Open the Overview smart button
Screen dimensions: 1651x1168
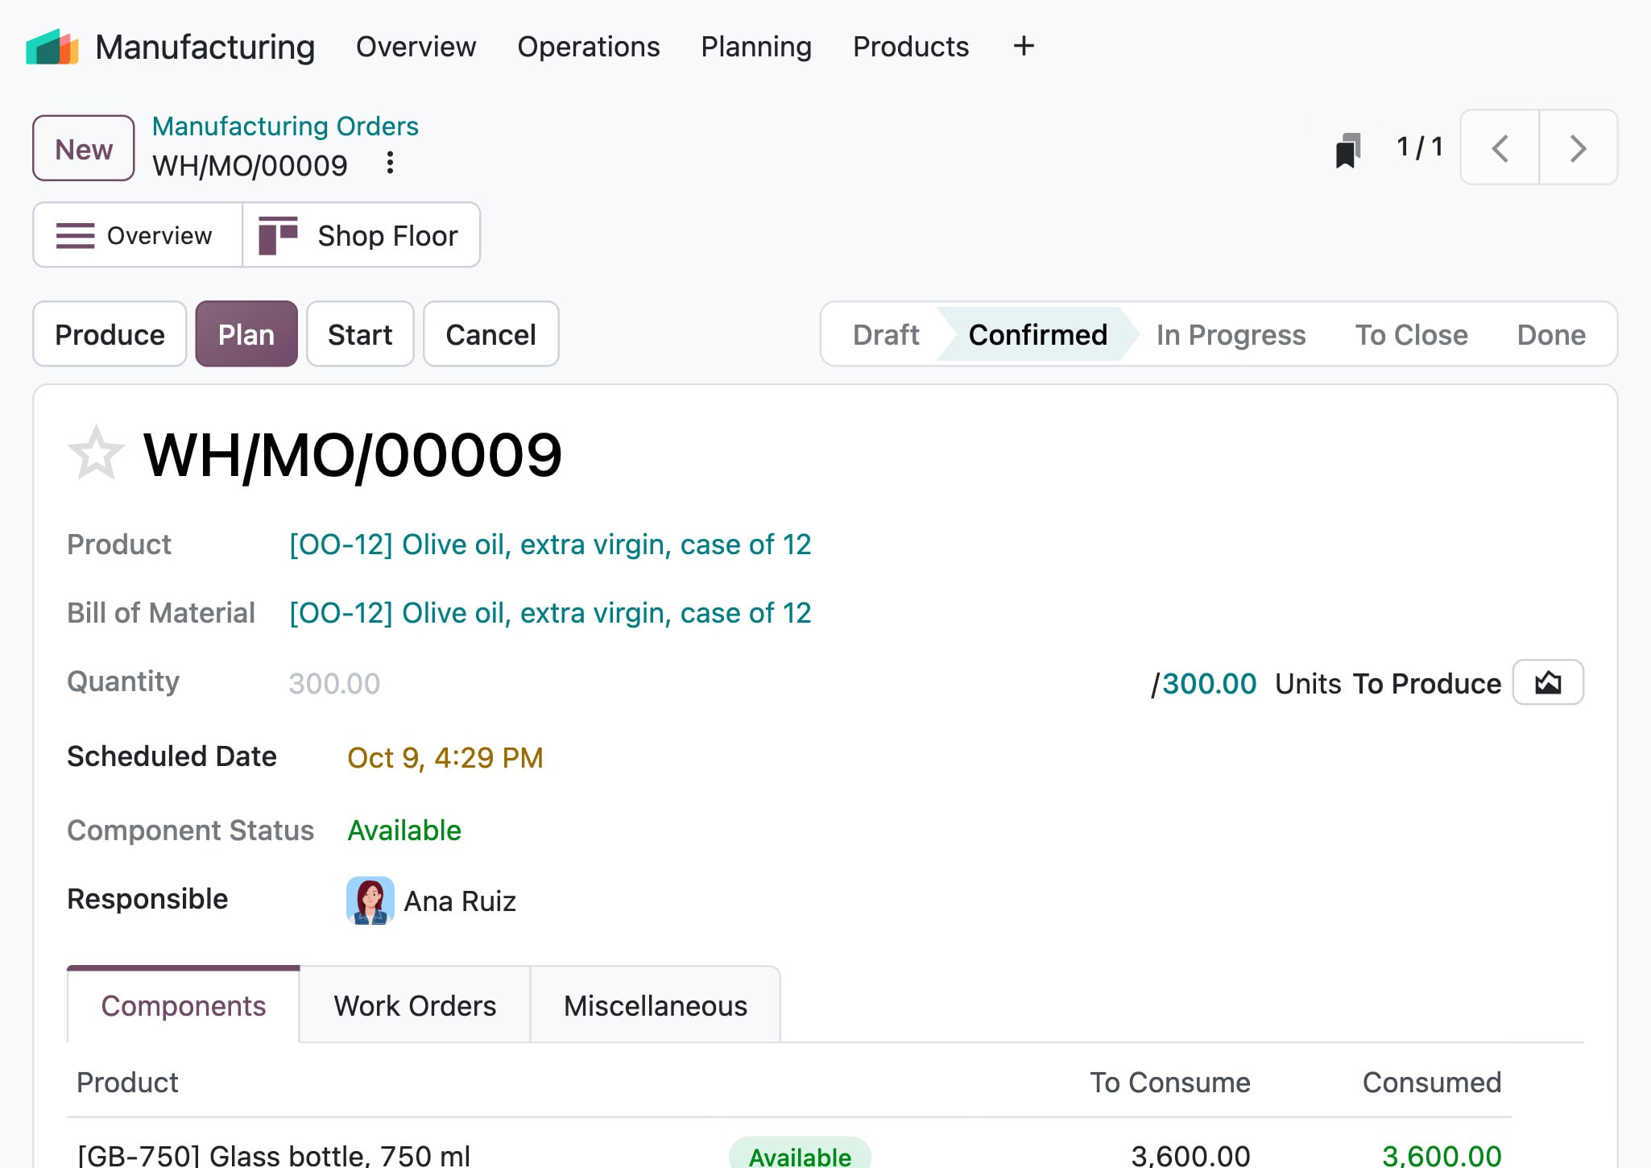pyautogui.click(x=138, y=235)
